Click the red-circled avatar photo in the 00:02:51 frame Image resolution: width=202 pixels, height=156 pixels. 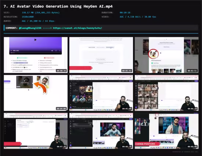[x=153, y=54]
